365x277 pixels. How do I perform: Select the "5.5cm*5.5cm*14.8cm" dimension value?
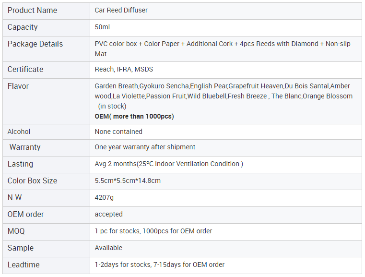(x=128, y=181)
